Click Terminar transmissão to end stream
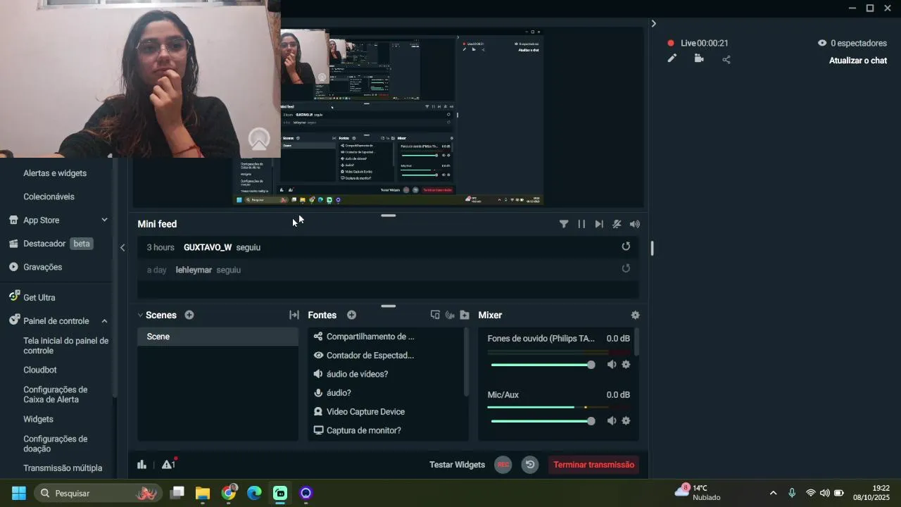The image size is (901, 507). 593,465
